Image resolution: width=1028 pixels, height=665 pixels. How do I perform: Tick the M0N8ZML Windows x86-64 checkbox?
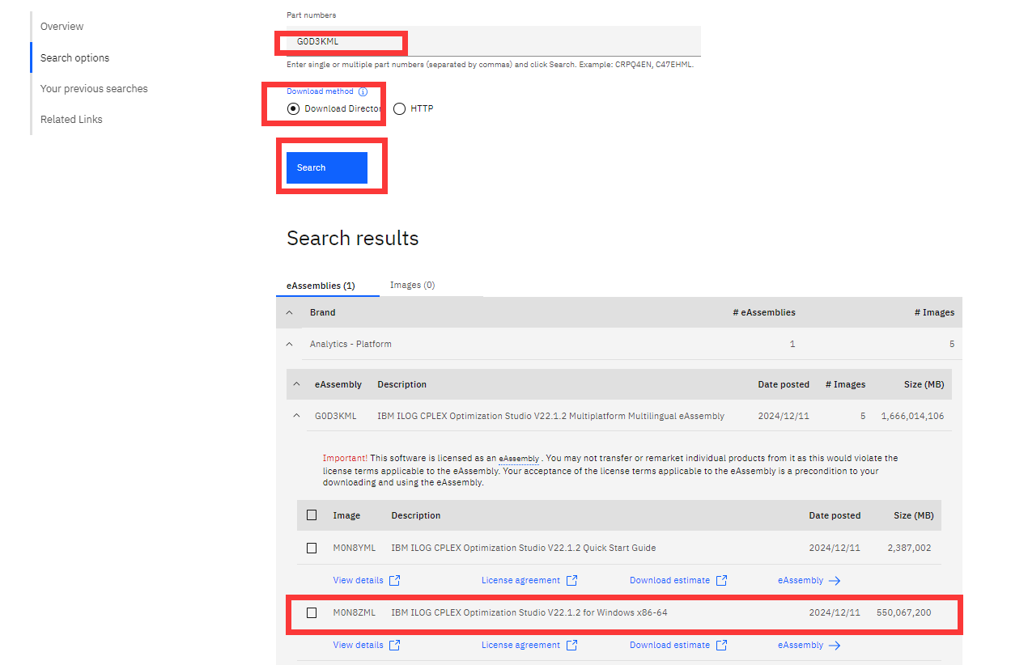click(312, 612)
